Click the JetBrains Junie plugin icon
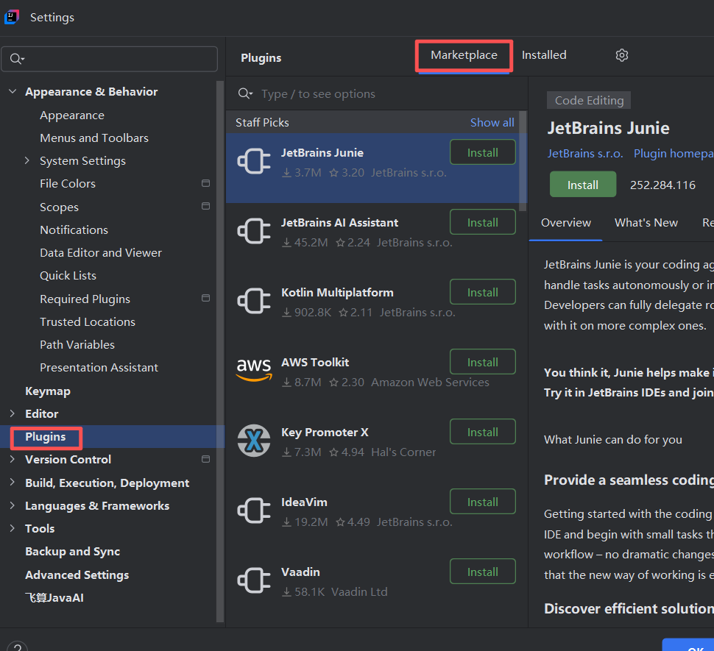The image size is (714, 651). (254, 161)
